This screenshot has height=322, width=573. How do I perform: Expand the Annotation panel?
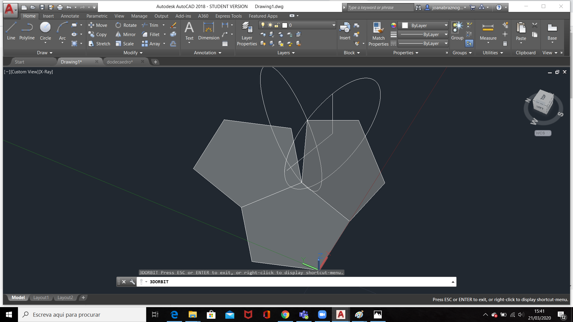[208, 53]
